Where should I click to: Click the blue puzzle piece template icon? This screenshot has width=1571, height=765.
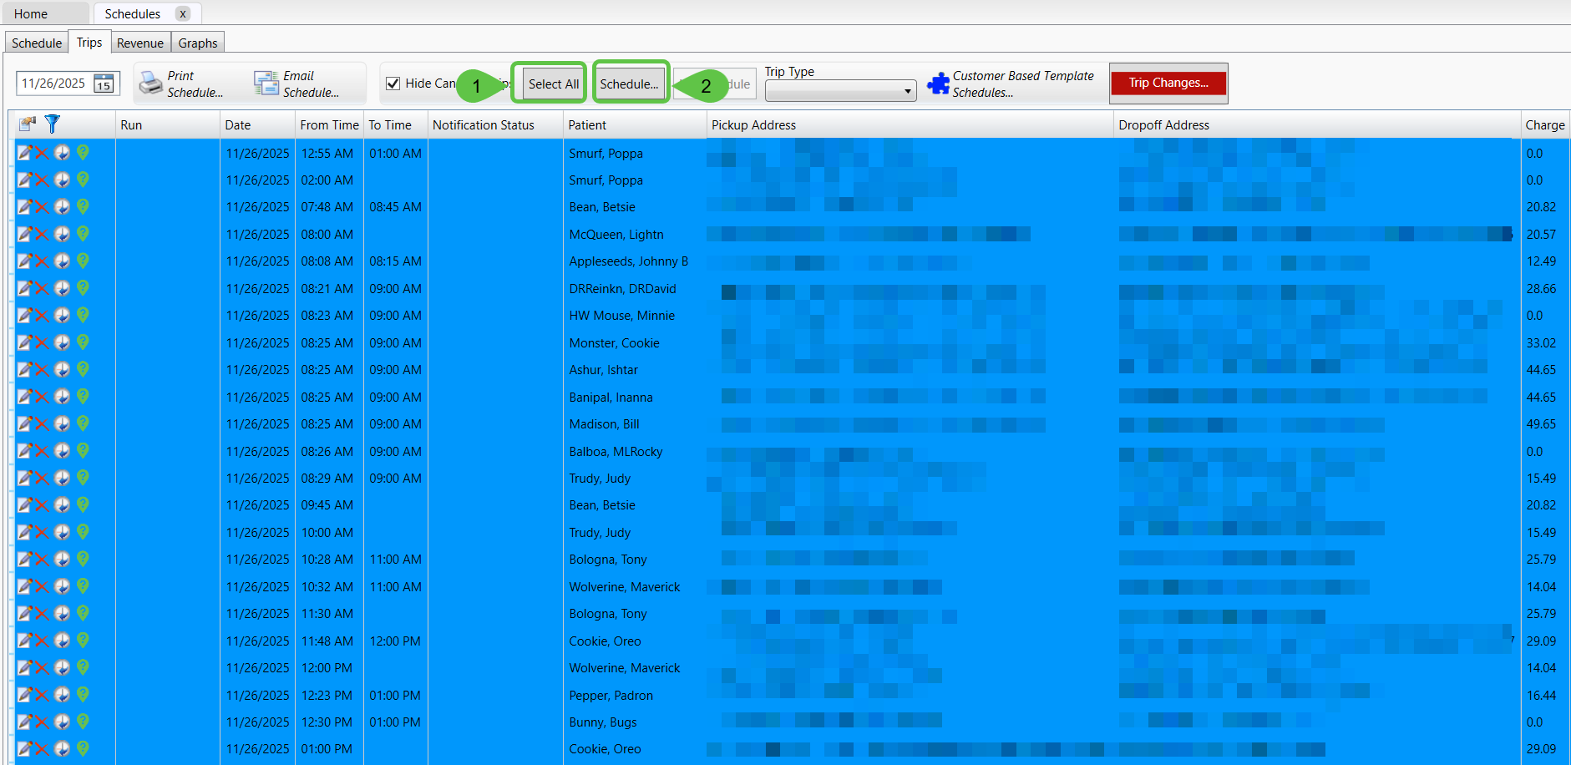(x=939, y=84)
